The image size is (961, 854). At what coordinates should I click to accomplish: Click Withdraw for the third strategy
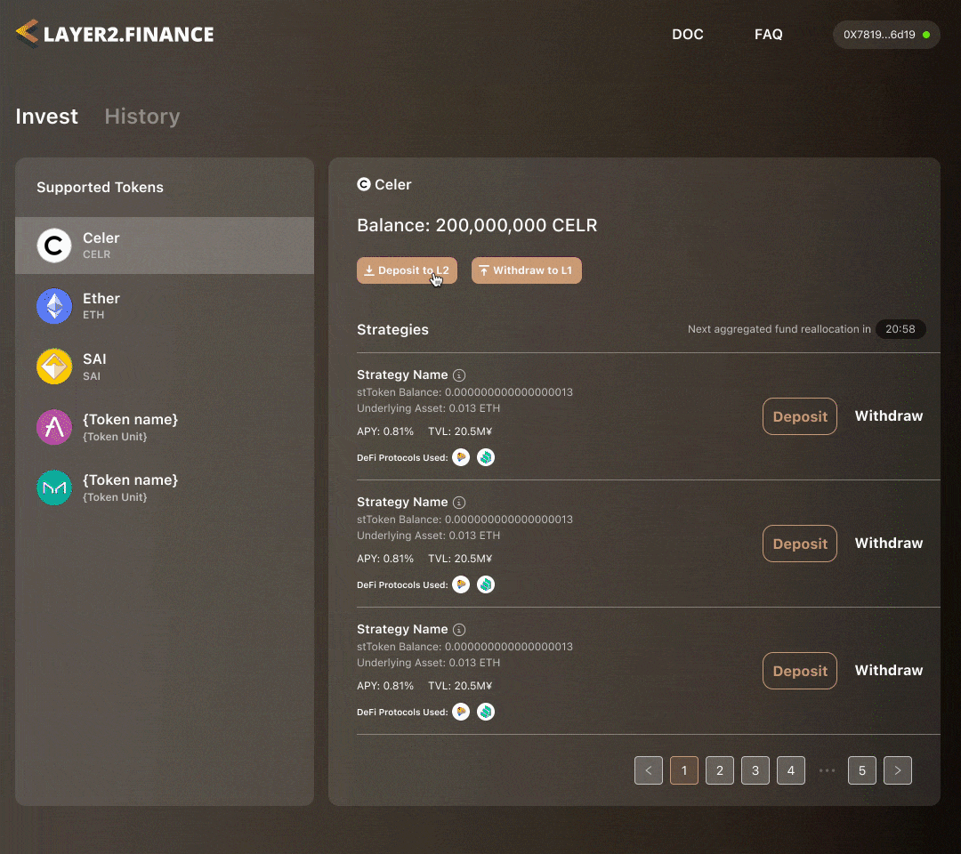tap(889, 670)
